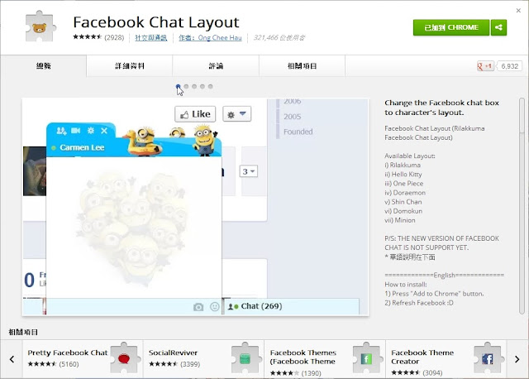Image resolution: width=529 pixels, height=379 pixels.
Task: Click the thumbs-up Like button in screenshot
Action: [195, 114]
